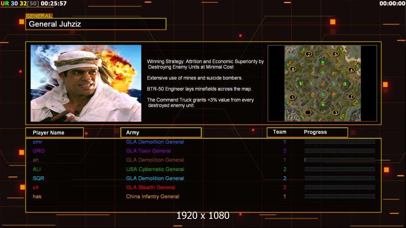406x228 pixels.
Task: Click ALI's loading progress bar
Action: point(340,169)
